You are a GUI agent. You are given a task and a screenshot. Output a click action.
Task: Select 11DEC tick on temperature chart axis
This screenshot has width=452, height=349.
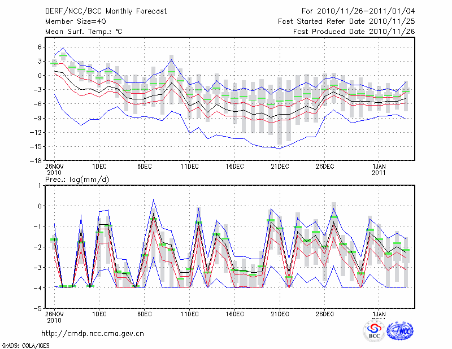(x=189, y=166)
